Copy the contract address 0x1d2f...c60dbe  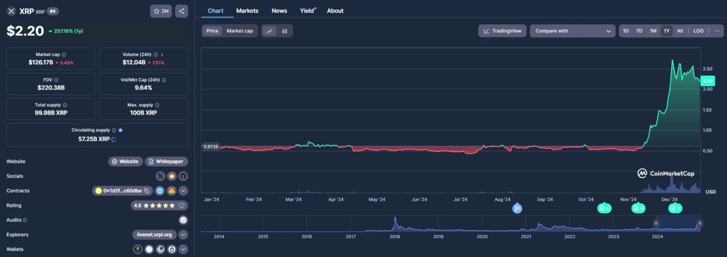(147, 191)
